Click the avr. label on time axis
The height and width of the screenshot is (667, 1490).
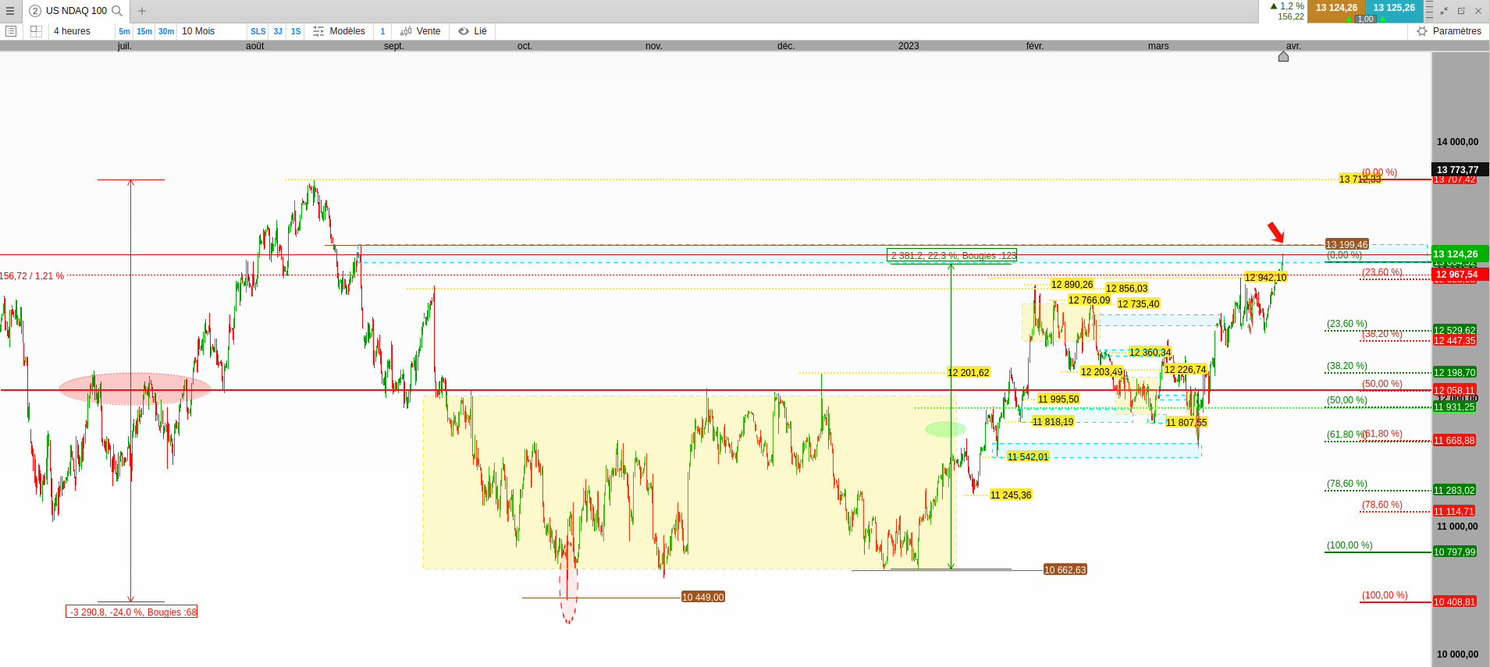[1293, 46]
